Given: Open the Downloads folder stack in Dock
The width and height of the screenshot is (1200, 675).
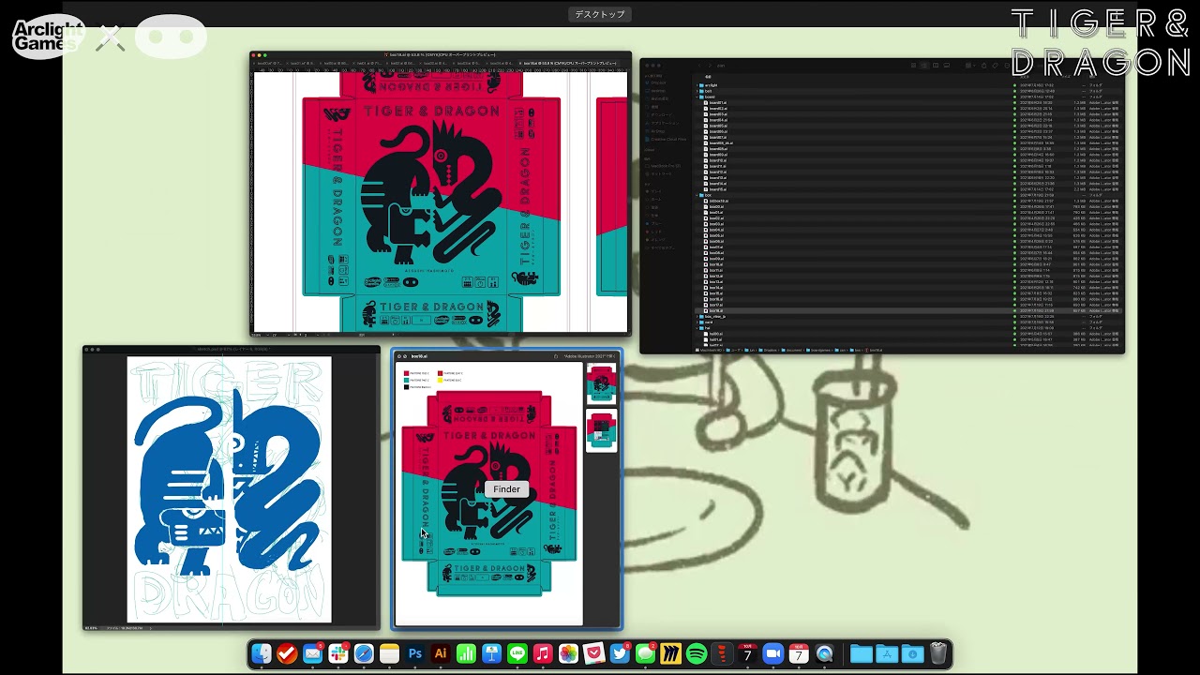Looking at the screenshot, I should tap(912, 653).
